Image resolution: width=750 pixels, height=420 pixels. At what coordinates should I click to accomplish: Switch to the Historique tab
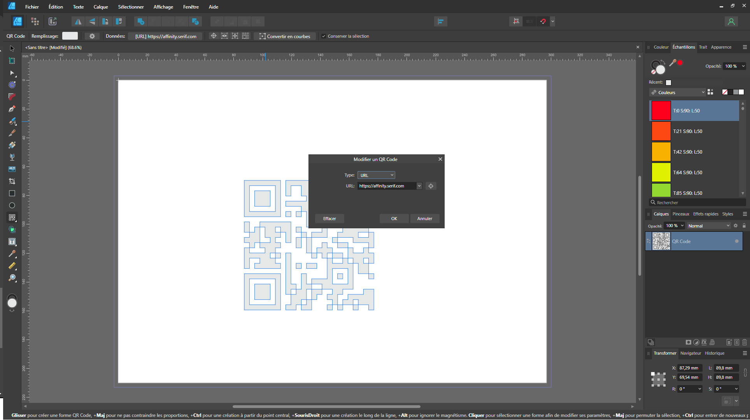click(714, 353)
